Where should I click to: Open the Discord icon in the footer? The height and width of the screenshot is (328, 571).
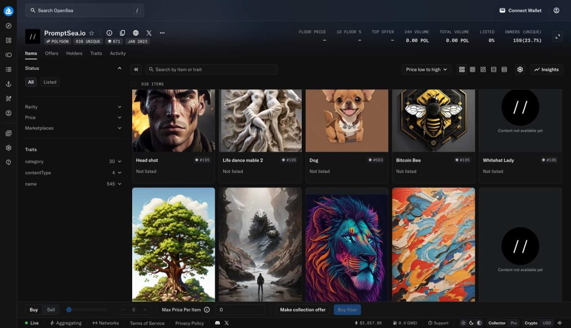(x=217, y=323)
